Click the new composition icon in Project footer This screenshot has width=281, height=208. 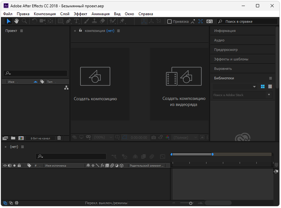(21, 138)
